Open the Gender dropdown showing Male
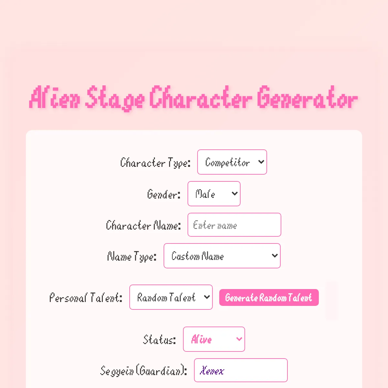Viewport: 388px width, 388px height. pos(214,194)
